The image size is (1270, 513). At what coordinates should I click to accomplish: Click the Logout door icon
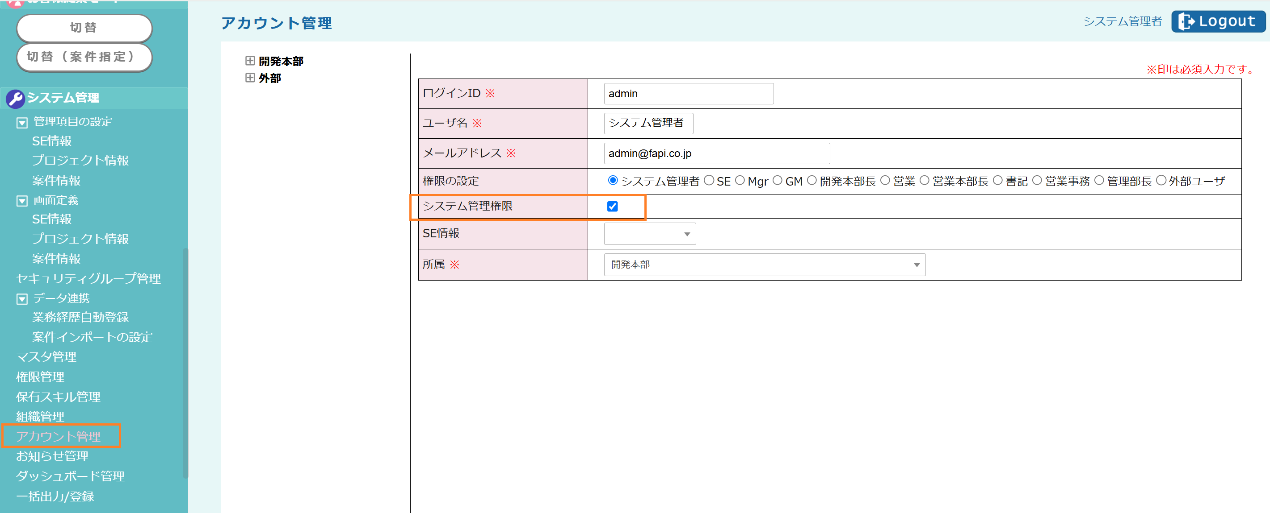(x=1186, y=22)
